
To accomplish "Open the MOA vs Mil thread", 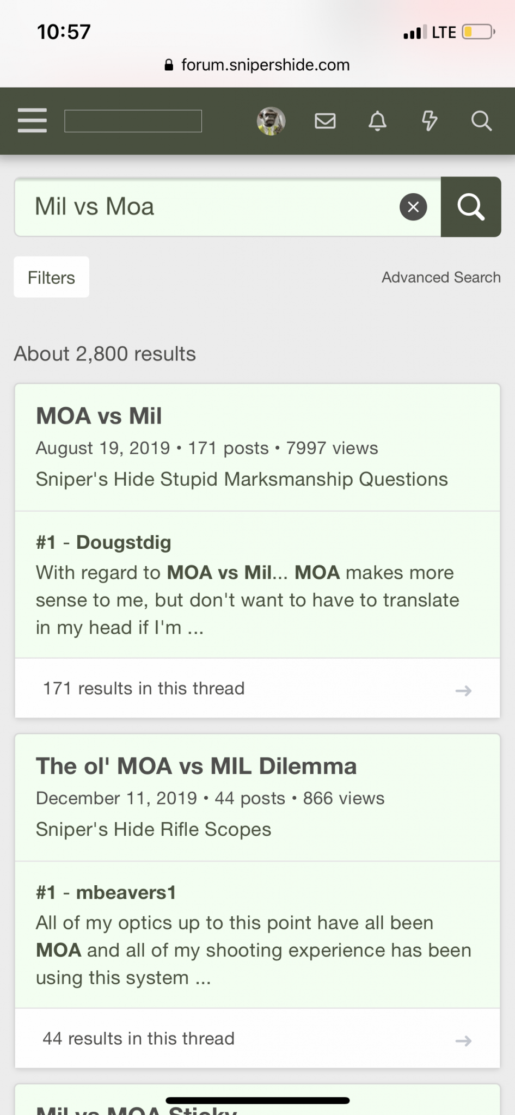I will 99,416.
